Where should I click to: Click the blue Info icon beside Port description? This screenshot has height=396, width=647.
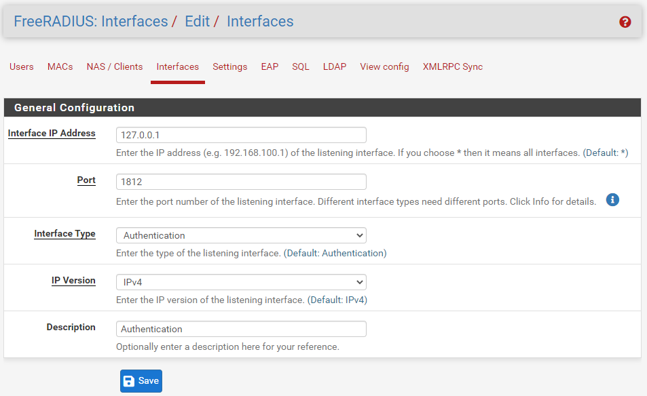[x=612, y=200]
